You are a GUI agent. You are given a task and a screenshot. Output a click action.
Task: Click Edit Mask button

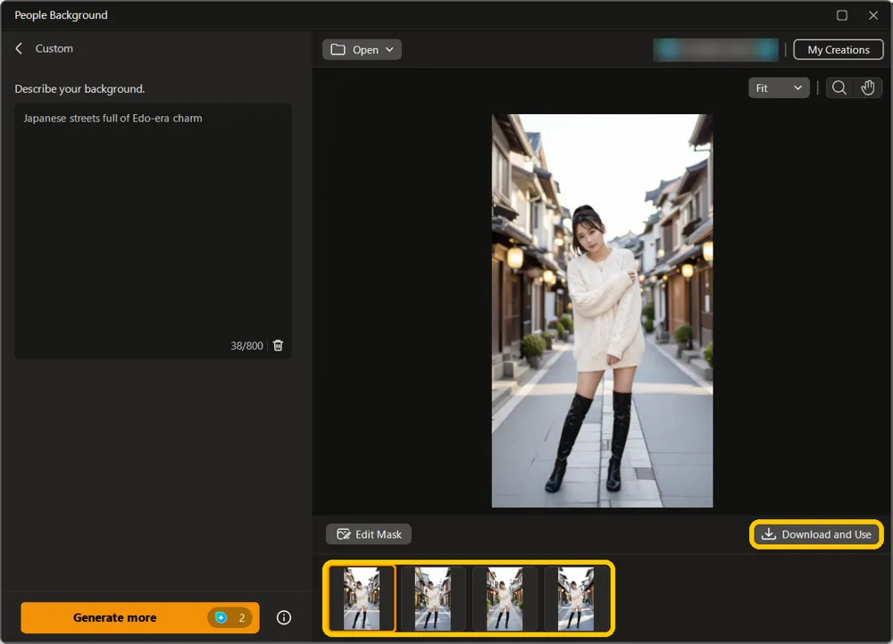pyautogui.click(x=369, y=534)
